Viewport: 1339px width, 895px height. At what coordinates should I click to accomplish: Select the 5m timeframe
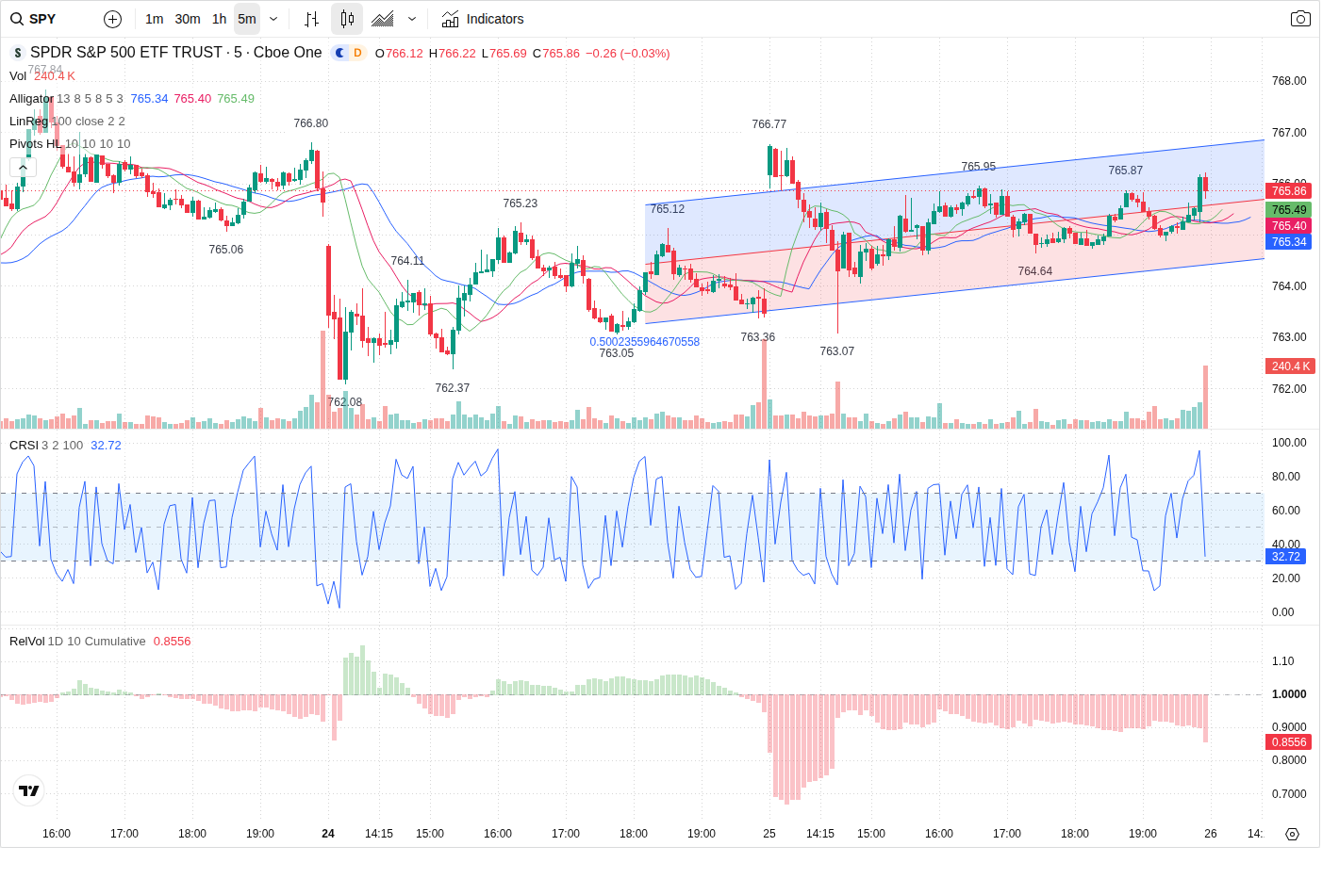click(247, 19)
